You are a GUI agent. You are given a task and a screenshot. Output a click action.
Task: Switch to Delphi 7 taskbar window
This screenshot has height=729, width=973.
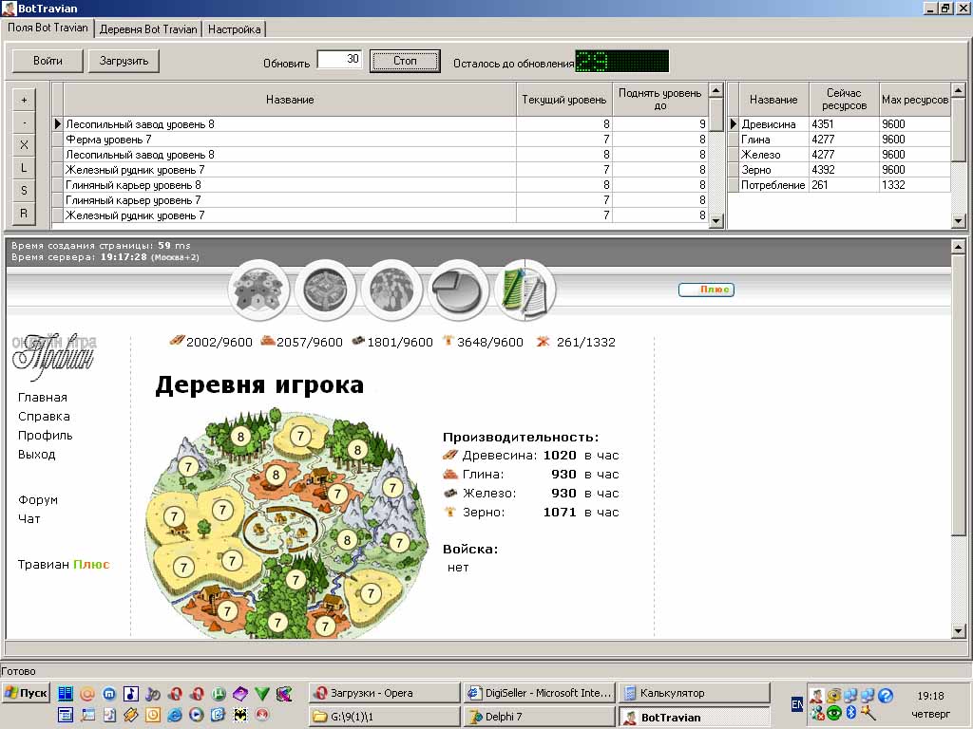539,717
